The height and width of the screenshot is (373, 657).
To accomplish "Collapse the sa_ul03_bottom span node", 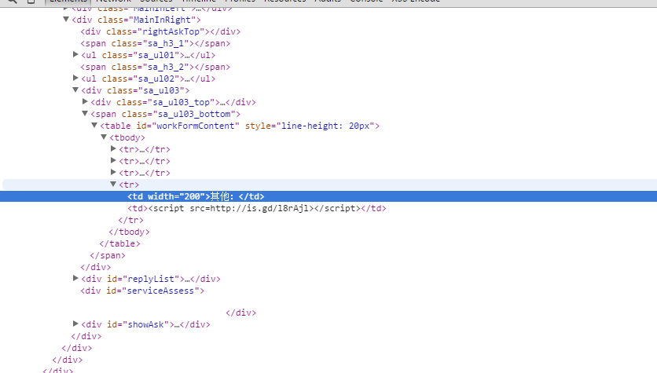I will (85, 113).
